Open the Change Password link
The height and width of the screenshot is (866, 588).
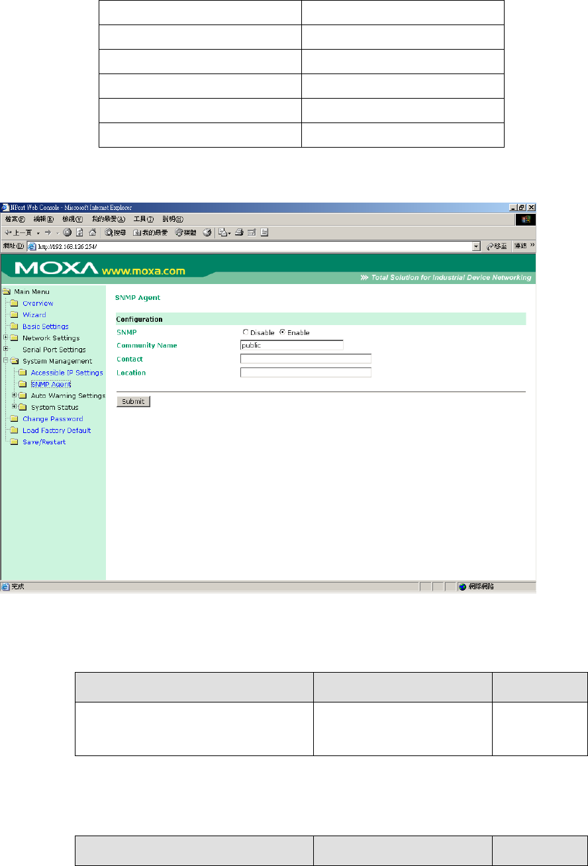[x=53, y=419]
